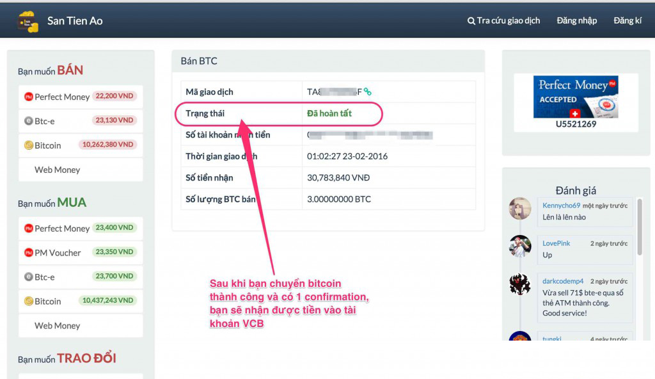
Task: Select Web Money in the MUA list
Action: point(57,325)
